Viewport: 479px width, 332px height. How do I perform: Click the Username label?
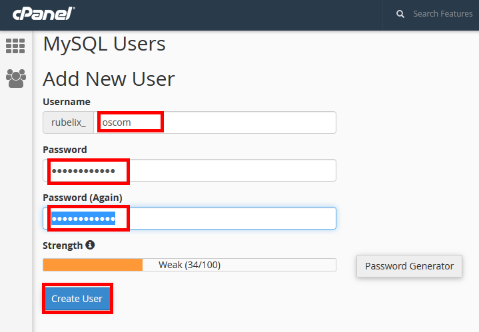[x=66, y=102]
